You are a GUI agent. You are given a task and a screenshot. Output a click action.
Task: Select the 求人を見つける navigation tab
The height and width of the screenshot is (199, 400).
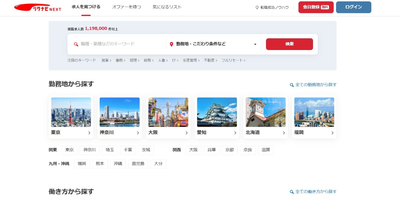[85, 7]
